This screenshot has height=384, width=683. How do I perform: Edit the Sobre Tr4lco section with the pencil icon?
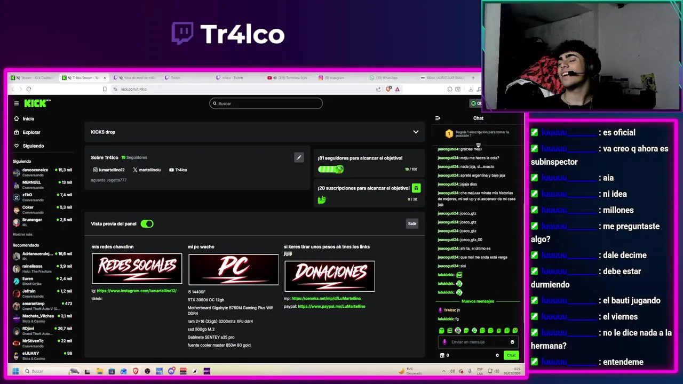[x=299, y=157]
